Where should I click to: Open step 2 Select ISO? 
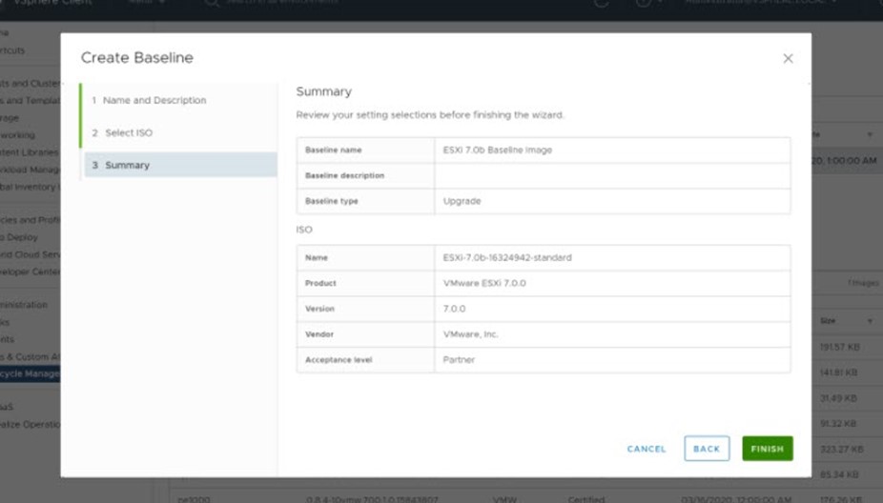(122, 132)
